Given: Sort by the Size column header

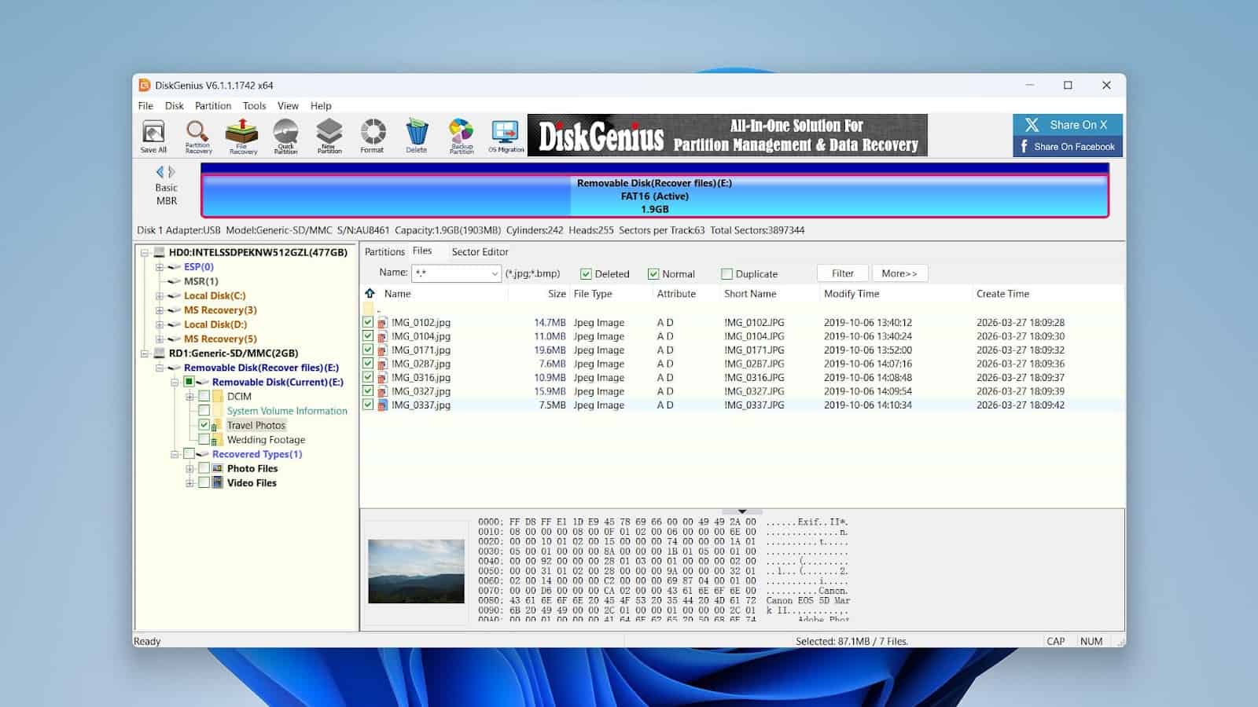Looking at the screenshot, I should (x=557, y=294).
